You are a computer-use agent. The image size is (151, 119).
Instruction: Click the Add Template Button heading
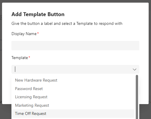point(38,14)
